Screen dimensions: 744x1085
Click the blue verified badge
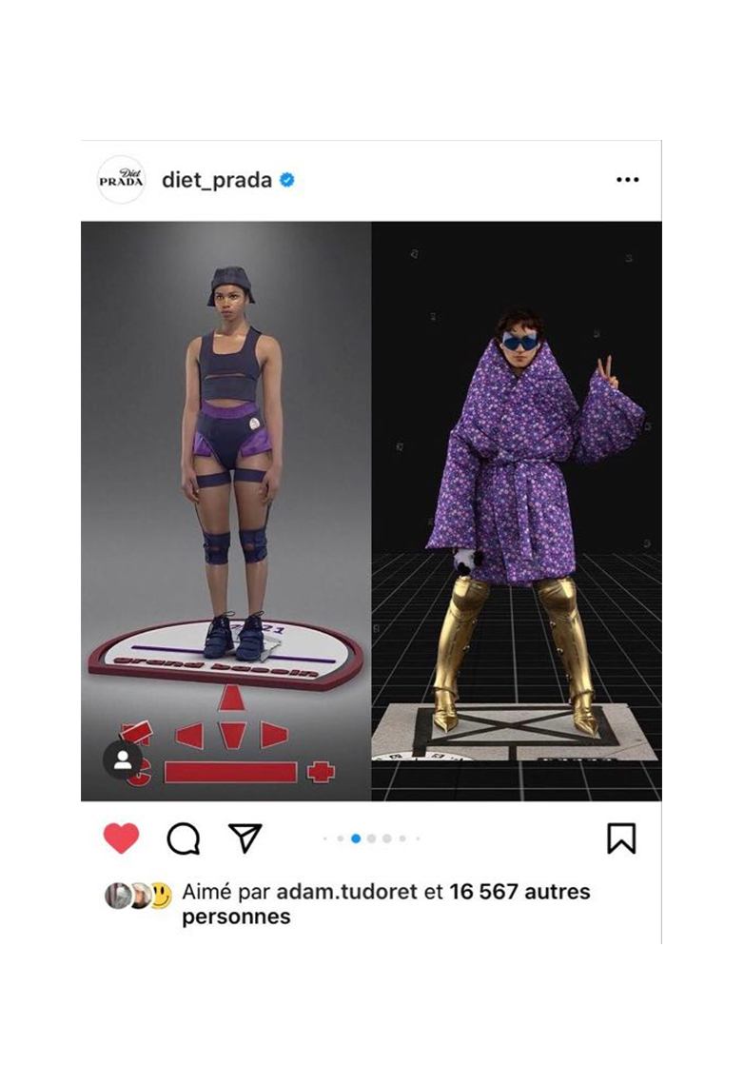click(x=287, y=180)
